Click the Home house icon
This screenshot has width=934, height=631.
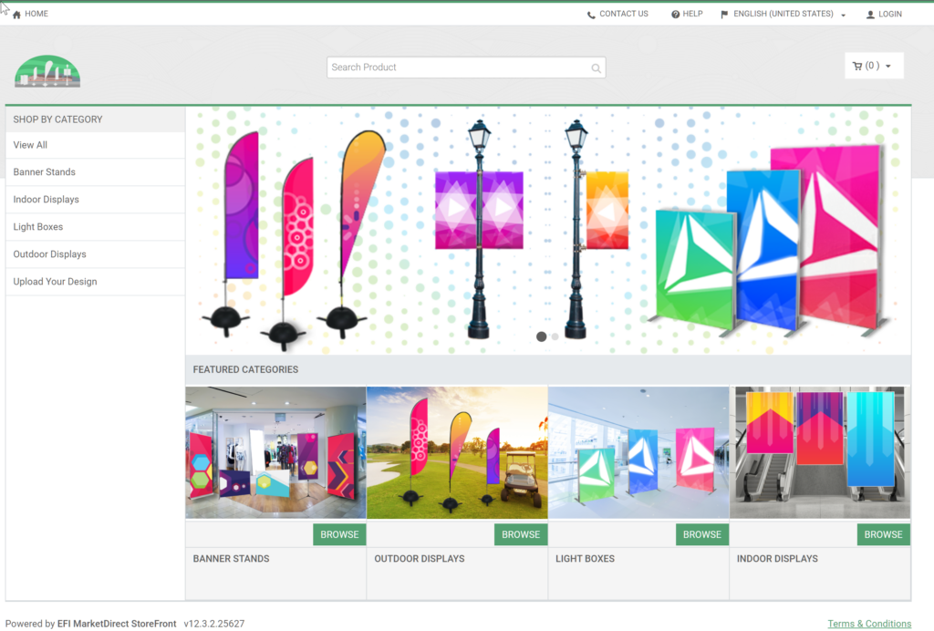click(x=16, y=15)
